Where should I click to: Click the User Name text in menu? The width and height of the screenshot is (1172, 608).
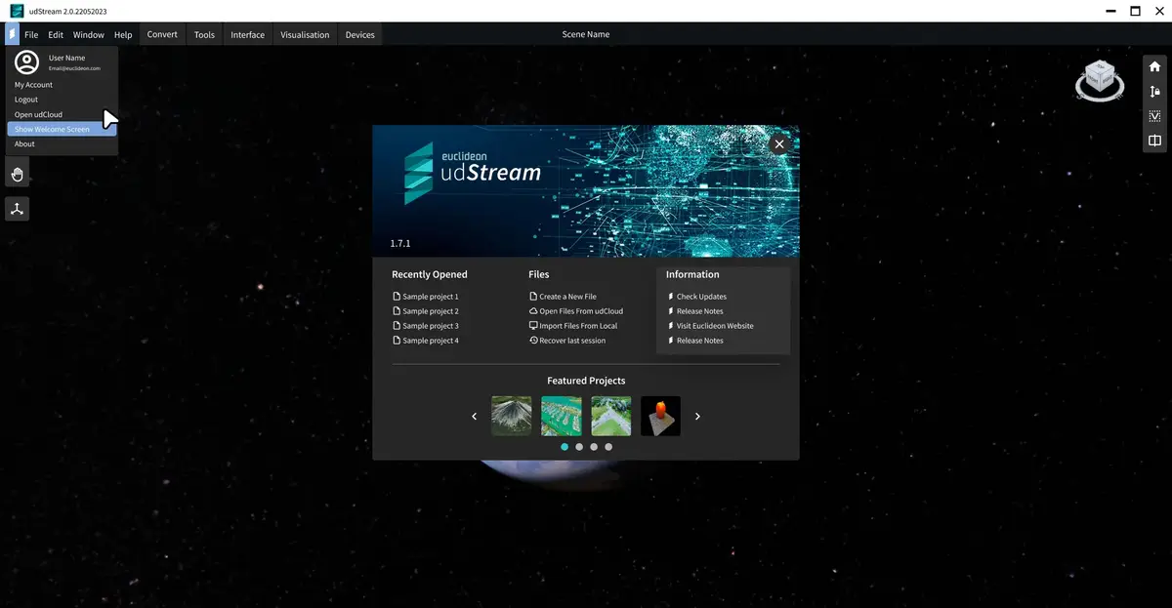tap(66, 58)
